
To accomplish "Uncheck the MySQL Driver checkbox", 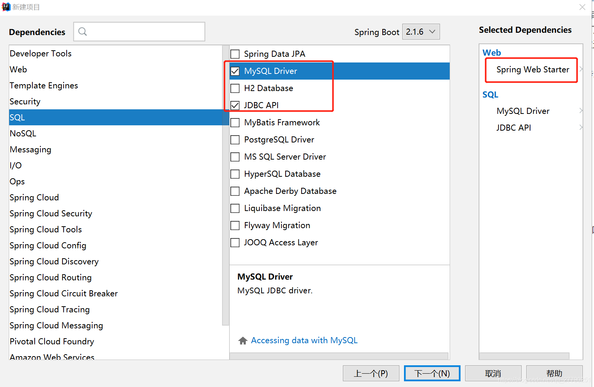I will pos(235,71).
